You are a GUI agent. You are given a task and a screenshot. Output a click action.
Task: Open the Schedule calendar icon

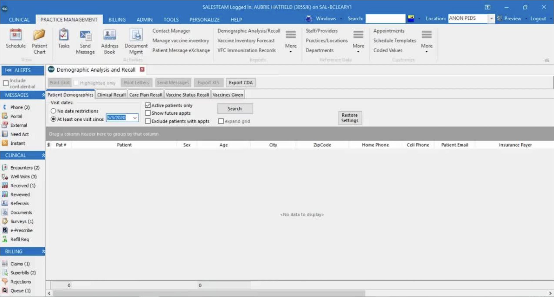tap(16, 35)
